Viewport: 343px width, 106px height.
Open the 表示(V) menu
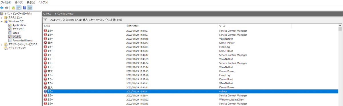coord(31,2)
